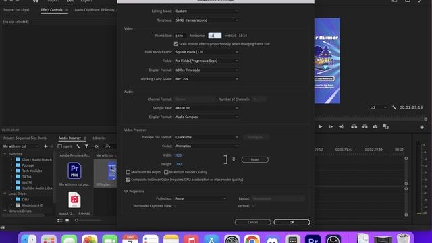
Task: Select the Me with my cat.prproj file icon
Action: [x=74, y=171]
